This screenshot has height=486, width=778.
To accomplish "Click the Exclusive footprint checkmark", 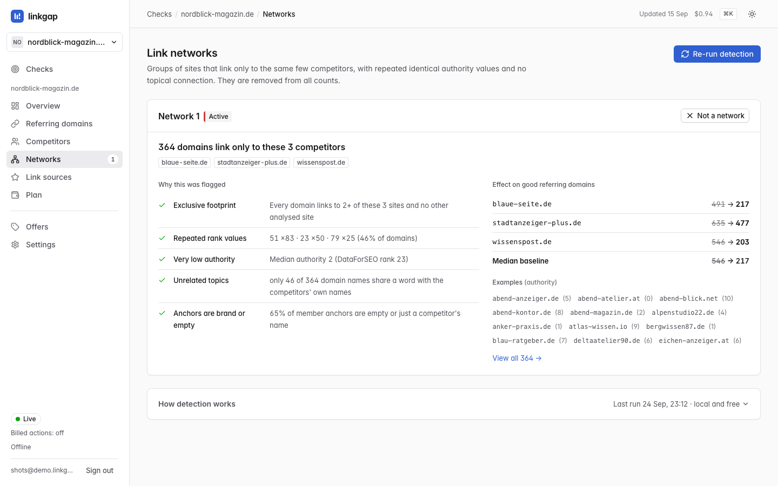I will click(162, 205).
